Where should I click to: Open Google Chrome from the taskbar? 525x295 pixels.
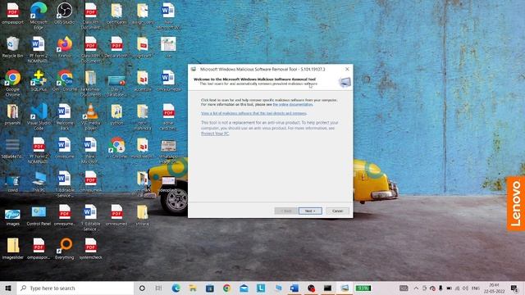[x=227, y=288]
